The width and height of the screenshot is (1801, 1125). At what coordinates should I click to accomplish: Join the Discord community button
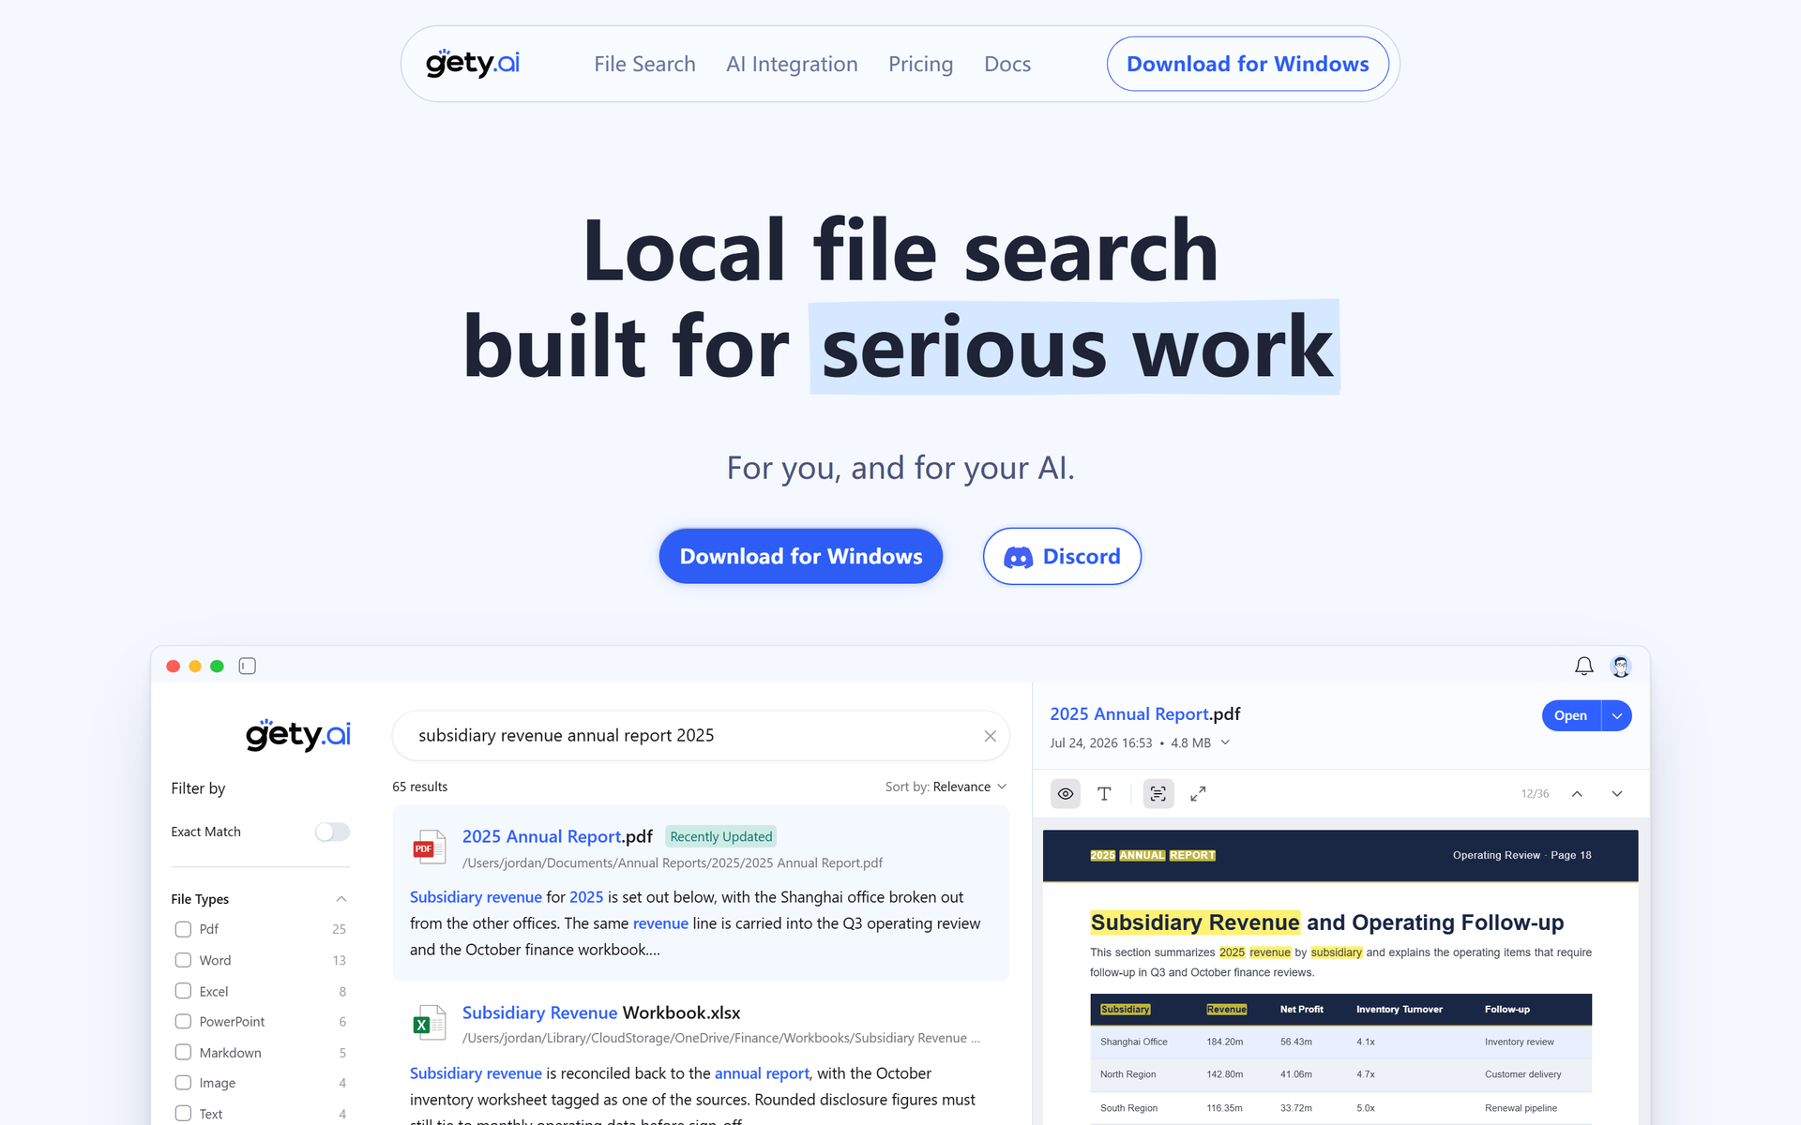tap(1062, 556)
